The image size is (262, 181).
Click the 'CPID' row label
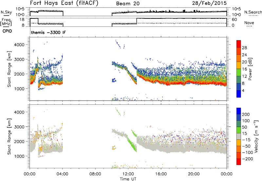[7, 31]
